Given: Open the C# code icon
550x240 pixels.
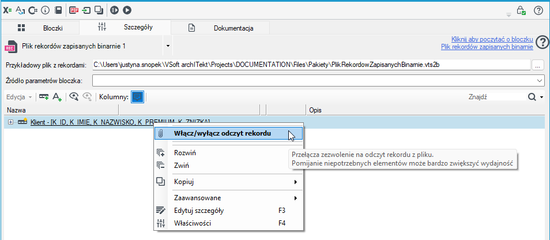Looking at the screenshot, I should point(33,10).
